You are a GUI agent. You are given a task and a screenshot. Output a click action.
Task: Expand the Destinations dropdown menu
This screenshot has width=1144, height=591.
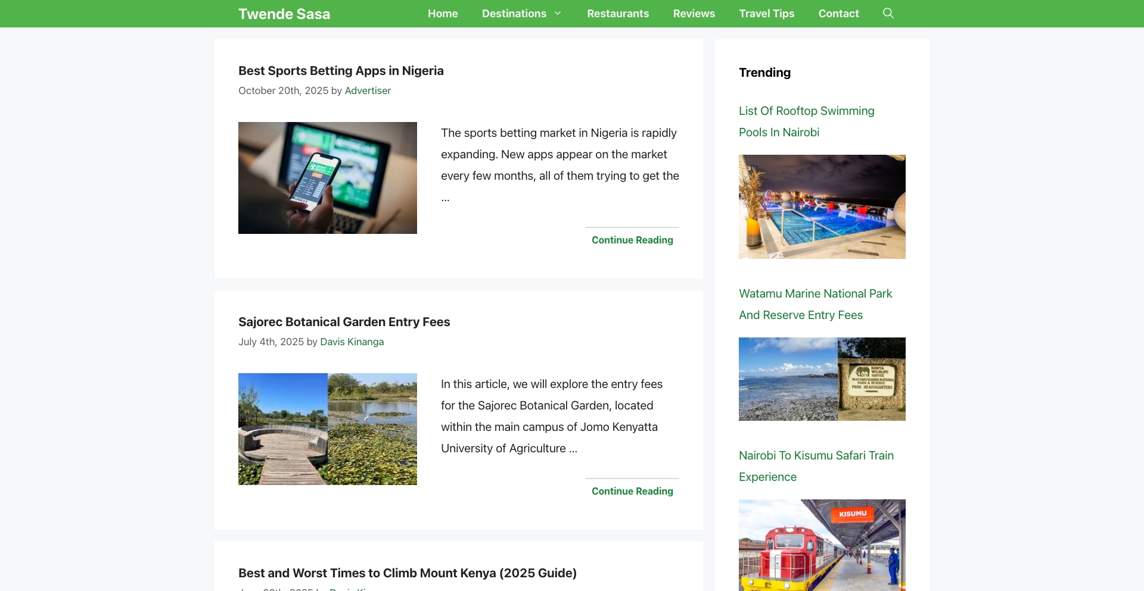pos(514,13)
